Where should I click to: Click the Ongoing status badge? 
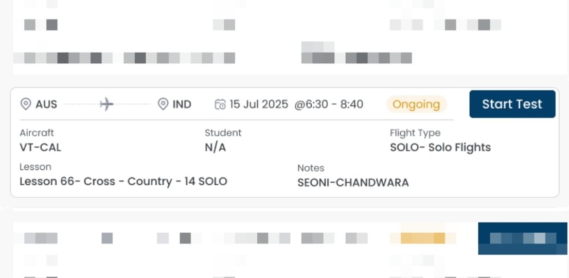click(x=416, y=105)
